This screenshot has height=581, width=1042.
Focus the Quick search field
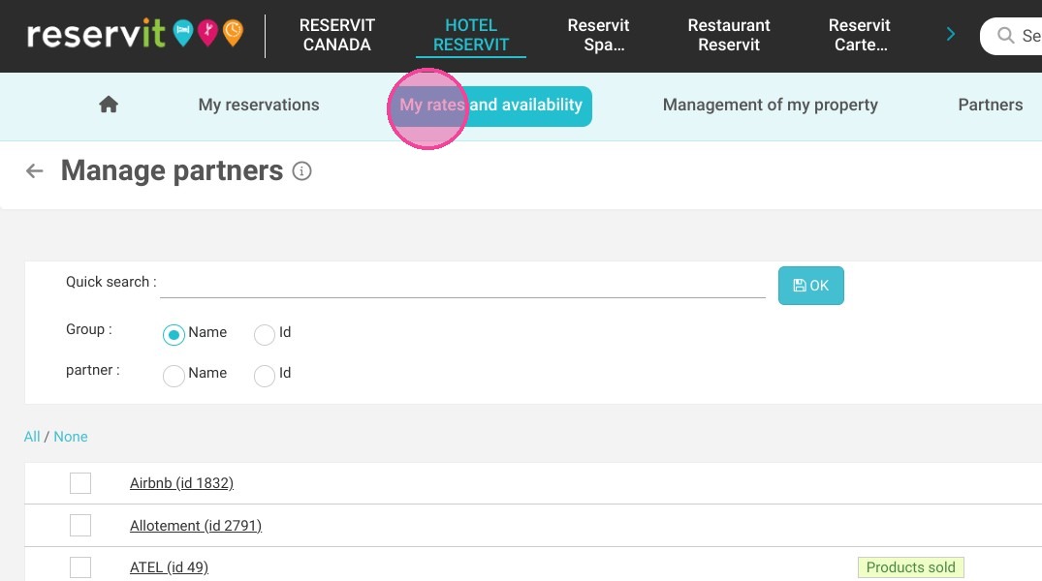pos(462,284)
